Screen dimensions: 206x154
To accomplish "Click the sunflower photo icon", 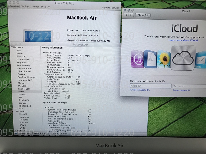I will coord(164,59).
